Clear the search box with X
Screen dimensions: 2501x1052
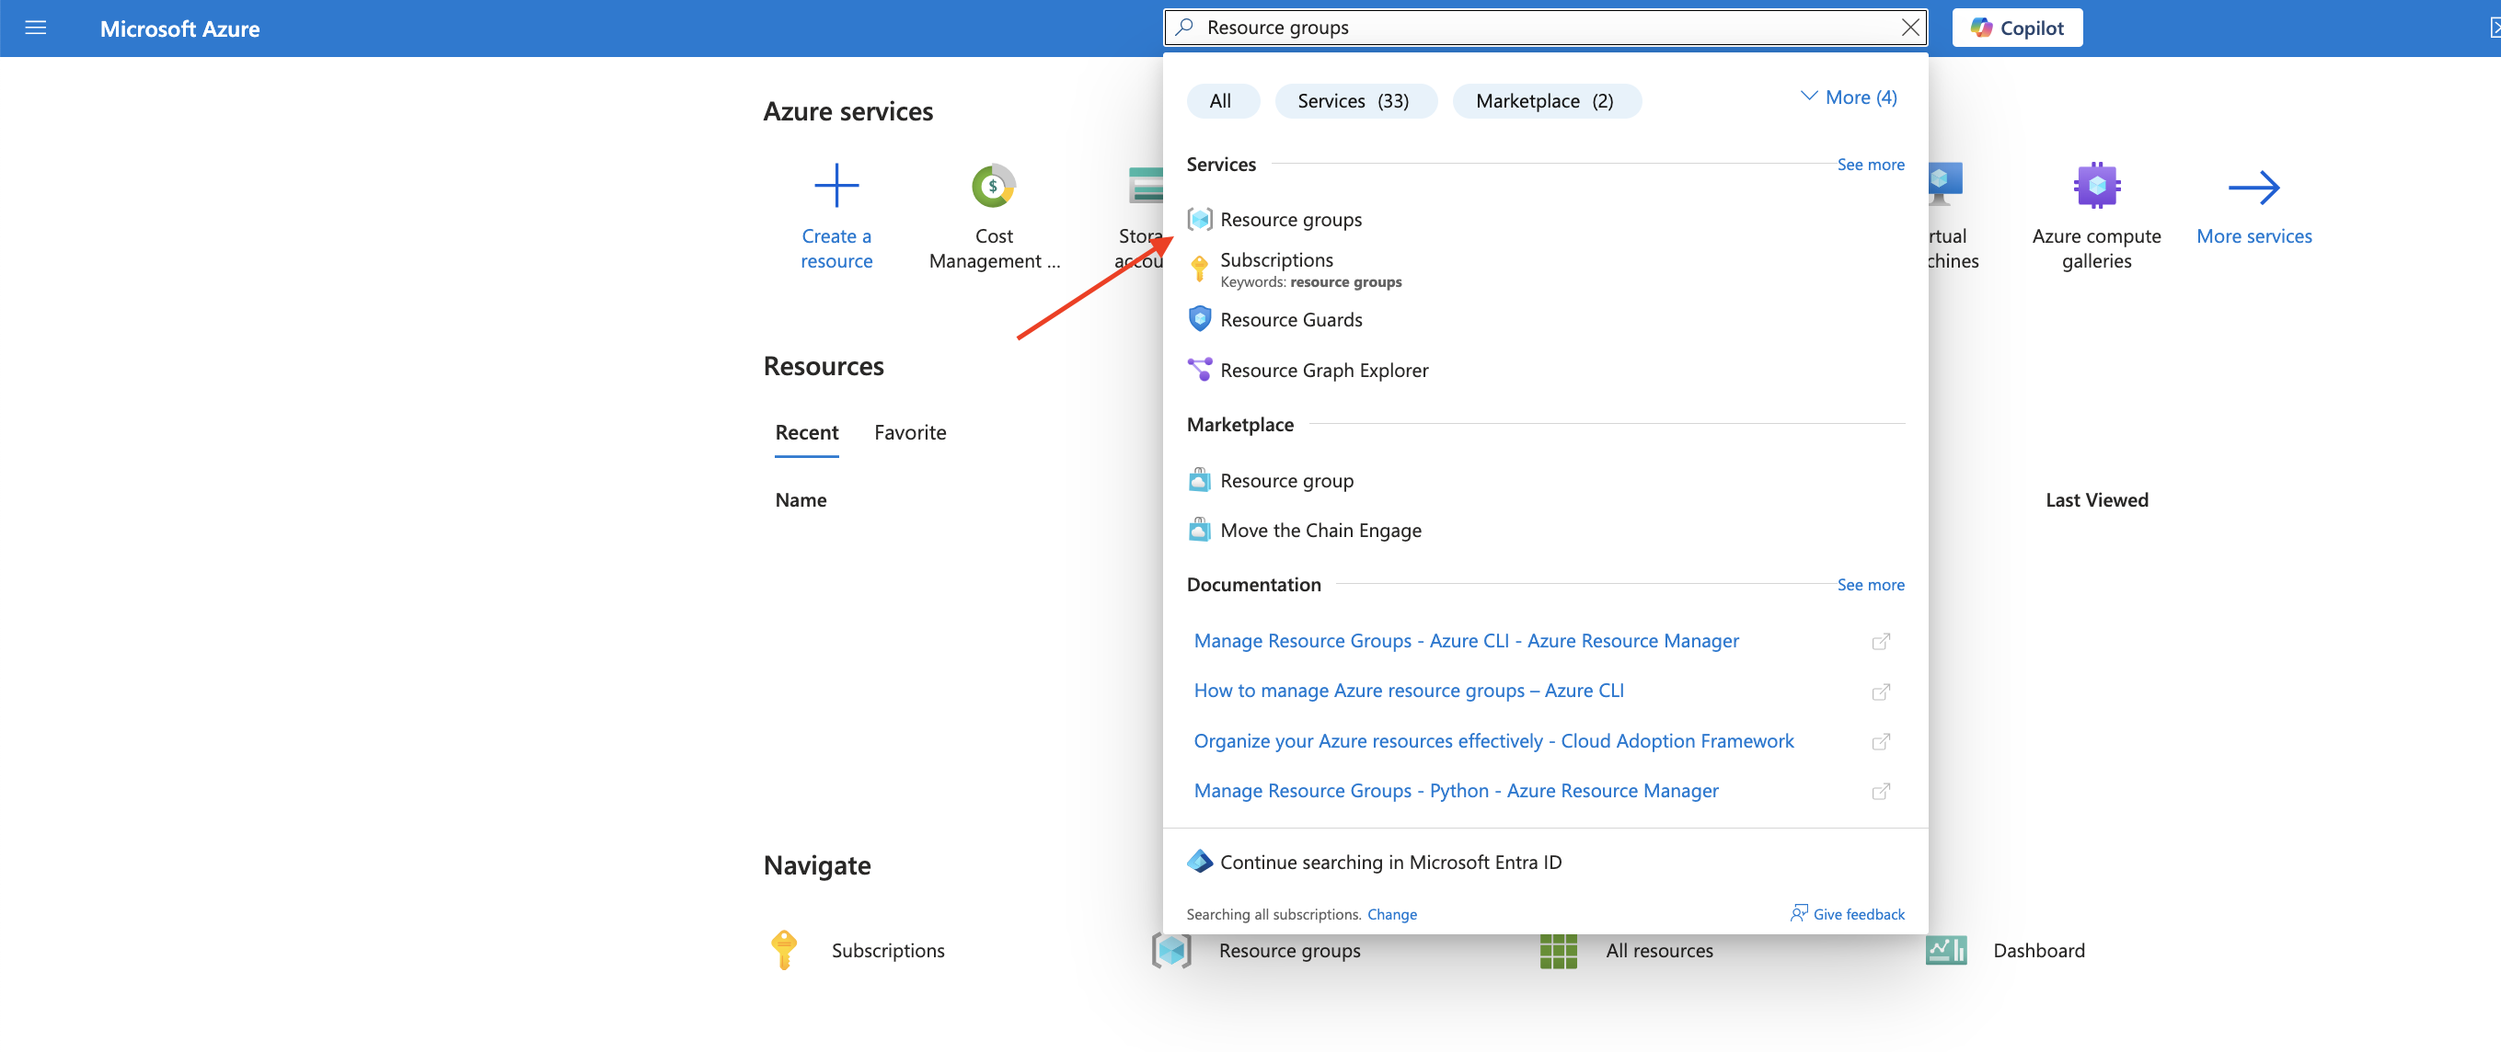pos(1908,28)
